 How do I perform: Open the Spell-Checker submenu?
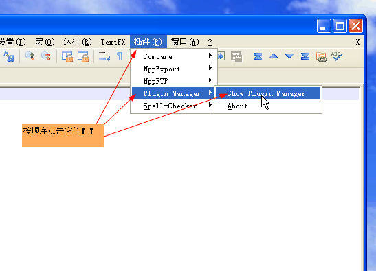[173, 106]
